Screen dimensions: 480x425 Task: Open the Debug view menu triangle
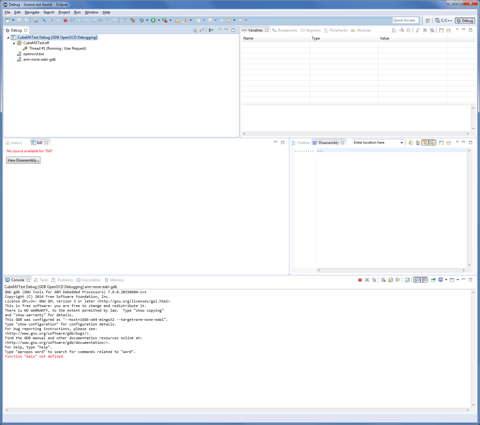pyautogui.click(x=220, y=29)
